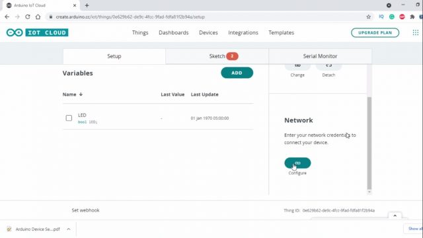The image size is (423, 238).
Task: Go back with browser back arrow
Action: [x=7, y=17]
